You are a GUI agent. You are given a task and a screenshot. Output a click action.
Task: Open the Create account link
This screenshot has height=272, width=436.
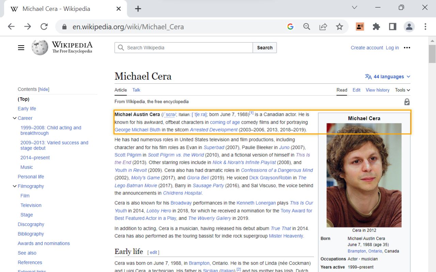(367, 48)
